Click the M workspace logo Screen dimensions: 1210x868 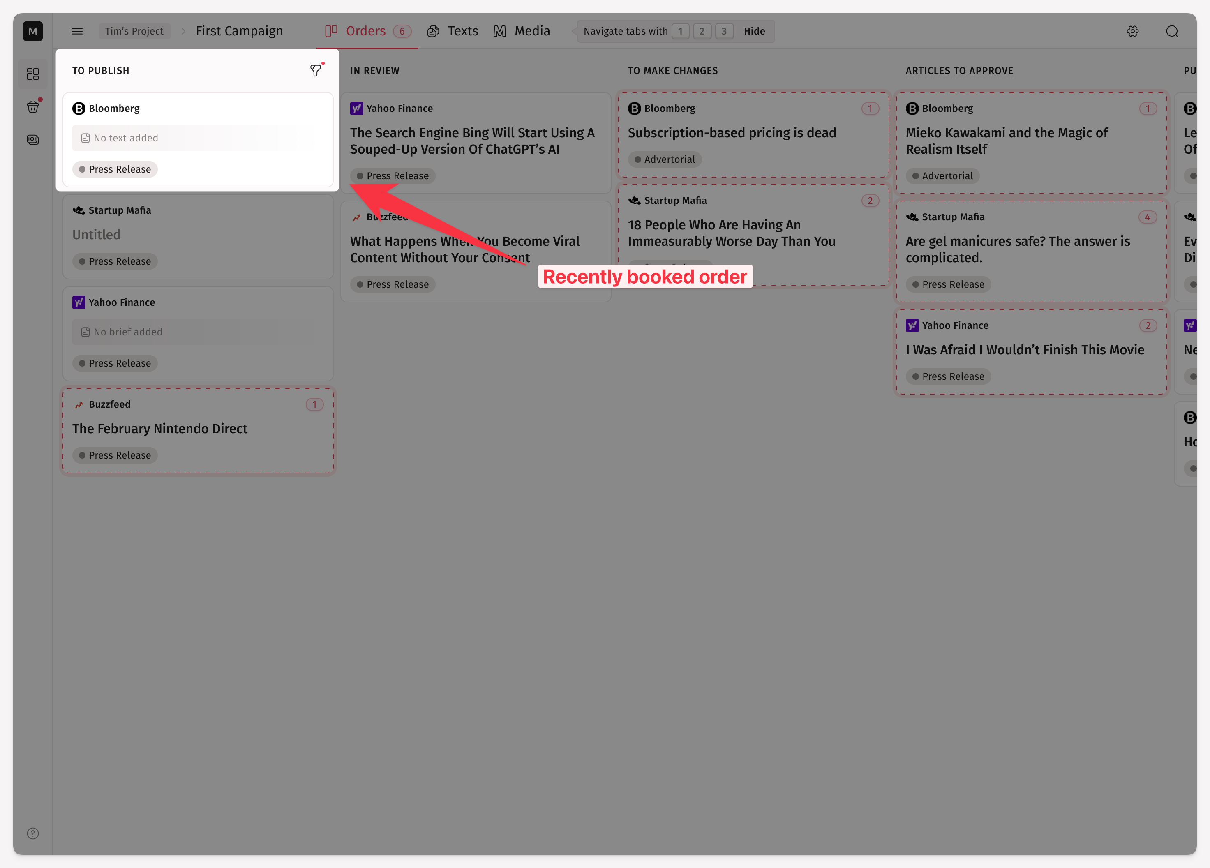tap(32, 31)
